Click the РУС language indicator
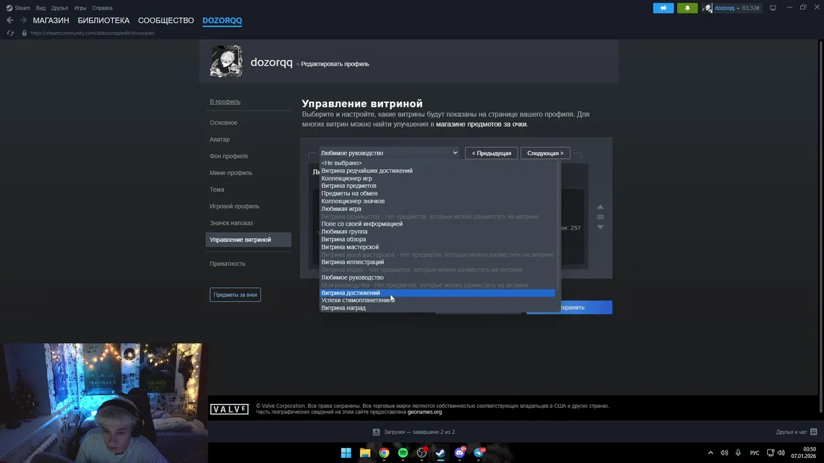This screenshot has height=463, width=824. (754, 453)
